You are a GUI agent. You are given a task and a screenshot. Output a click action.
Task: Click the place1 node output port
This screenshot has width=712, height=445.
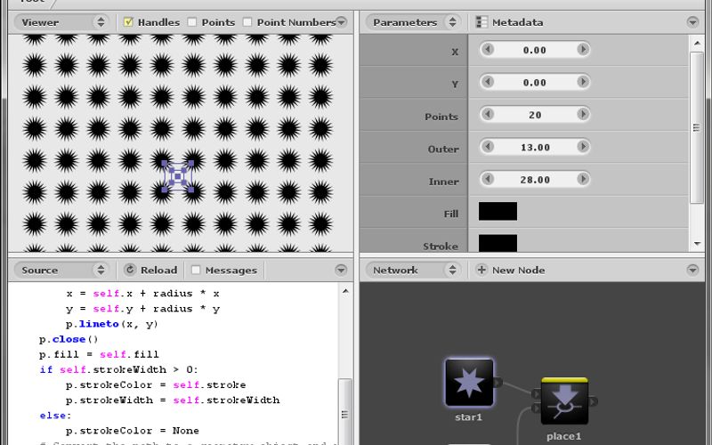point(594,401)
